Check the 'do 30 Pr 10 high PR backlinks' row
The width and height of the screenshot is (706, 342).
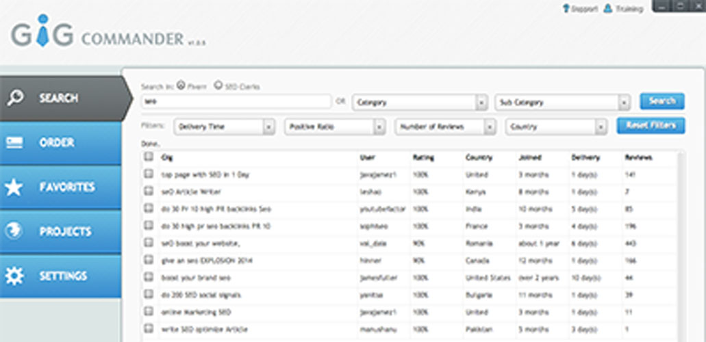coord(149,209)
